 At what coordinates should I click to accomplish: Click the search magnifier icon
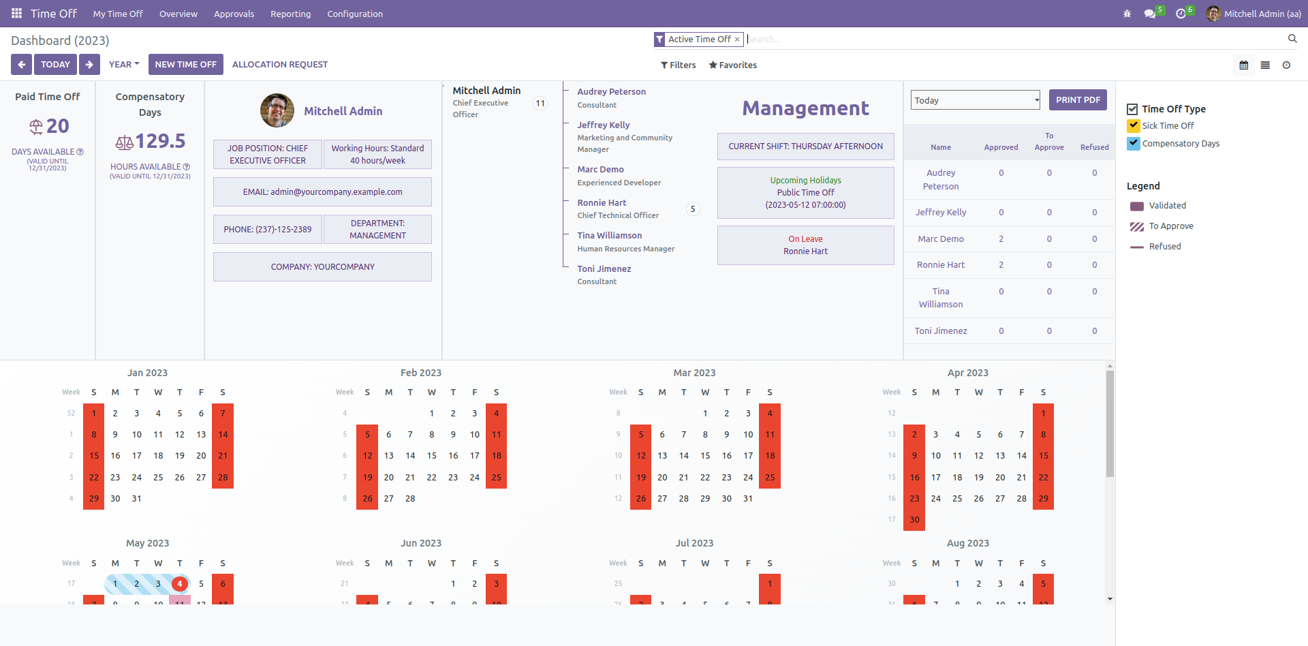(1292, 39)
